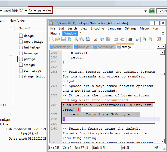The width and height of the screenshot is (167, 152).
Task: Expand the dropdown arrow after Go in address bar
Action: [x=35, y=11]
